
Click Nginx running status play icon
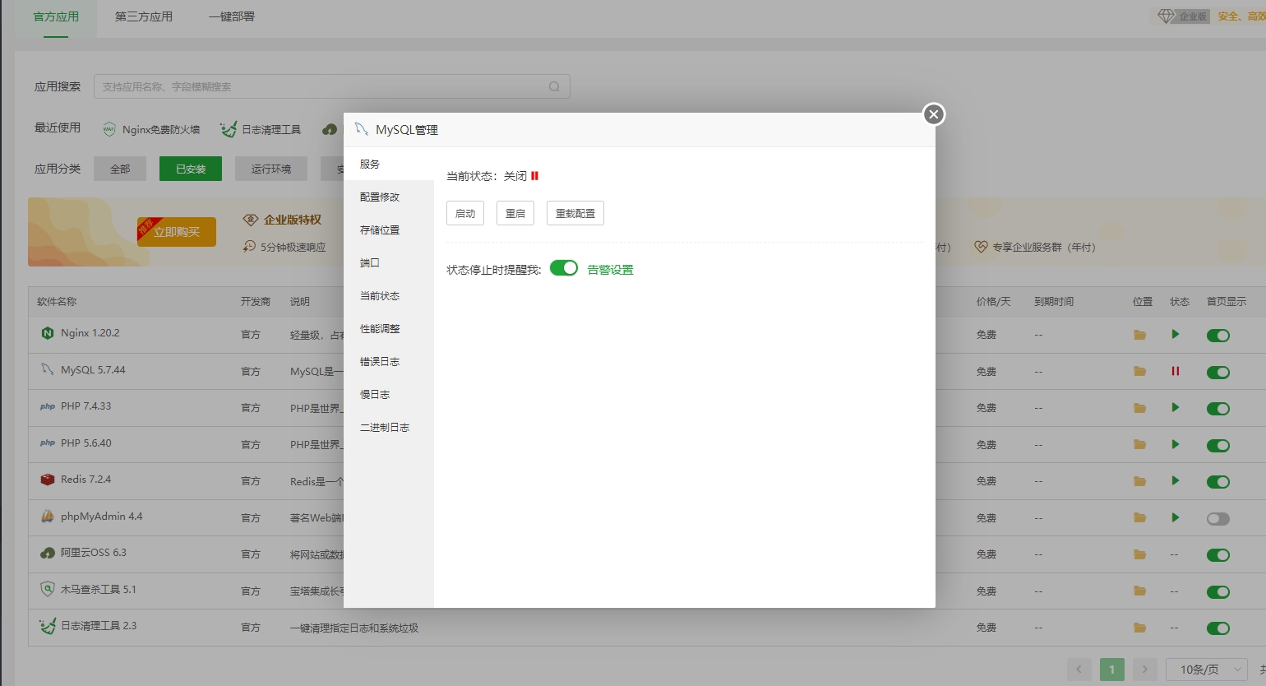[1176, 334]
